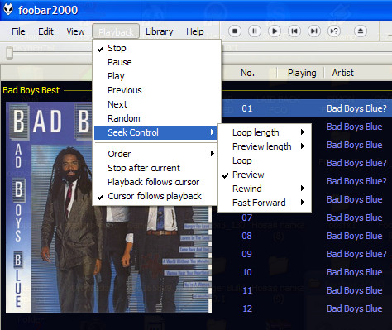Click the Previous track toolbar icon
The image size is (392, 330).
[294, 31]
